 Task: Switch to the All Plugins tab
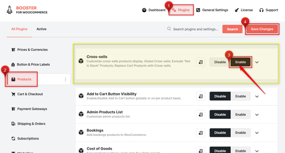(x=19, y=29)
